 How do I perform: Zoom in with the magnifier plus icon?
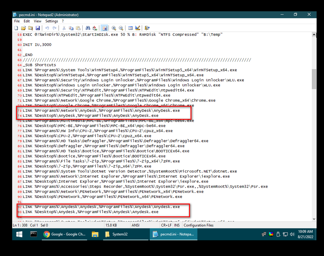tap(114, 28)
